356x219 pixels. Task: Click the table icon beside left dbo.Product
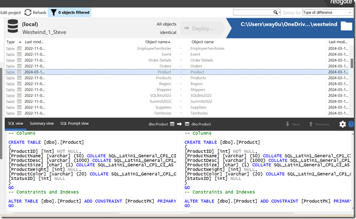tap(172, 124)
